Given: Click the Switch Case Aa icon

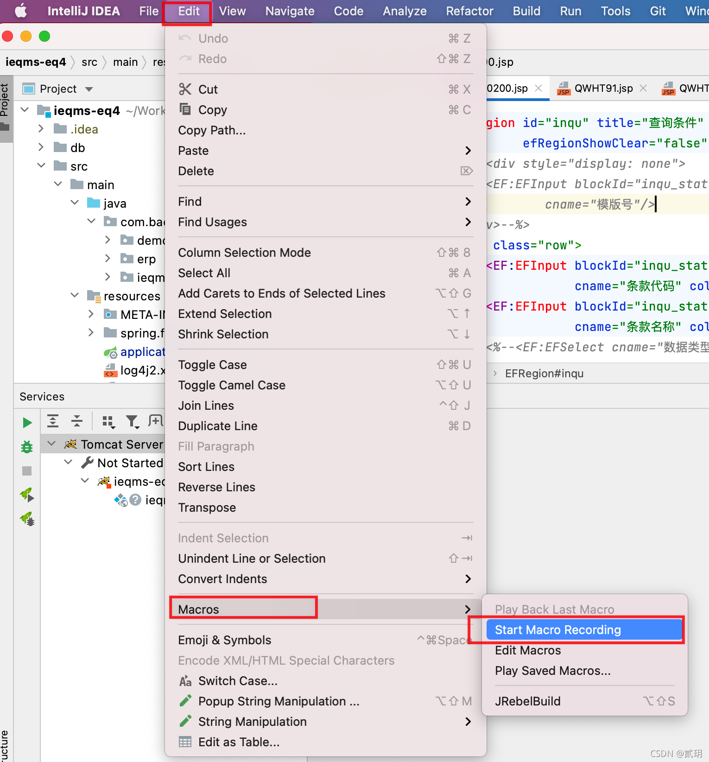Looking at the screenshot, I should pos(185,681).
